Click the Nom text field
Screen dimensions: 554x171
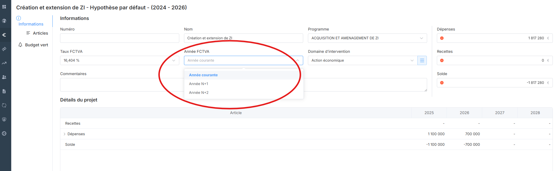pyautogui.click(x=243, y=38)
